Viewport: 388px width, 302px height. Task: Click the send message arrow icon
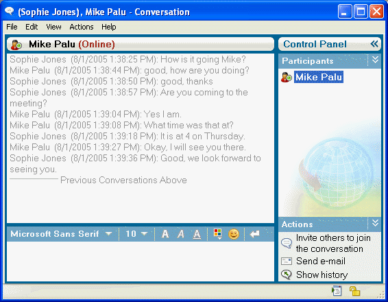coord(254,234)
